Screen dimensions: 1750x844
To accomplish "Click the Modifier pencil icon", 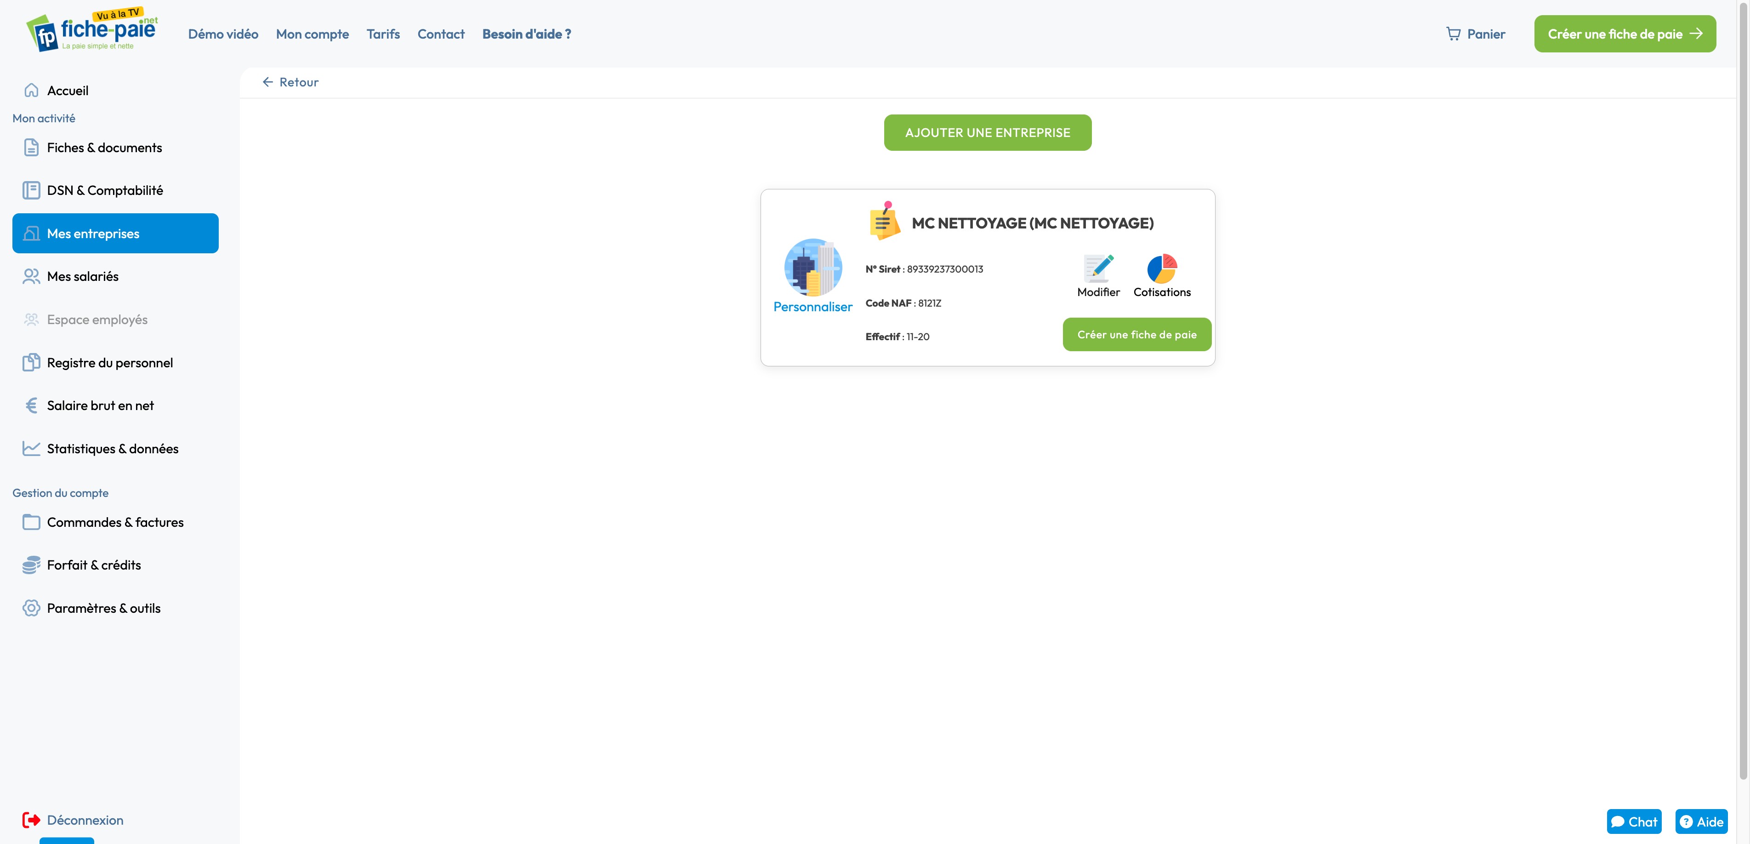I will pos(1098,268).
